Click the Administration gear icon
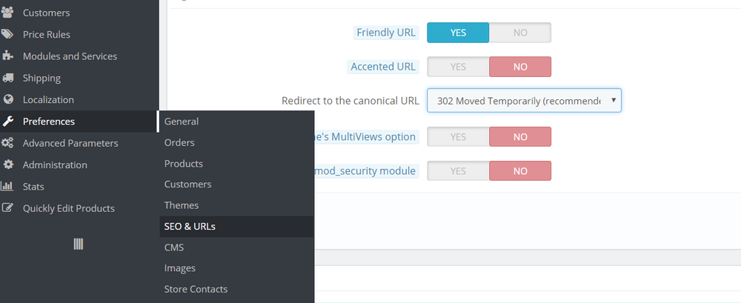This screenshot has width=741, height=303. tap(8, 164)
